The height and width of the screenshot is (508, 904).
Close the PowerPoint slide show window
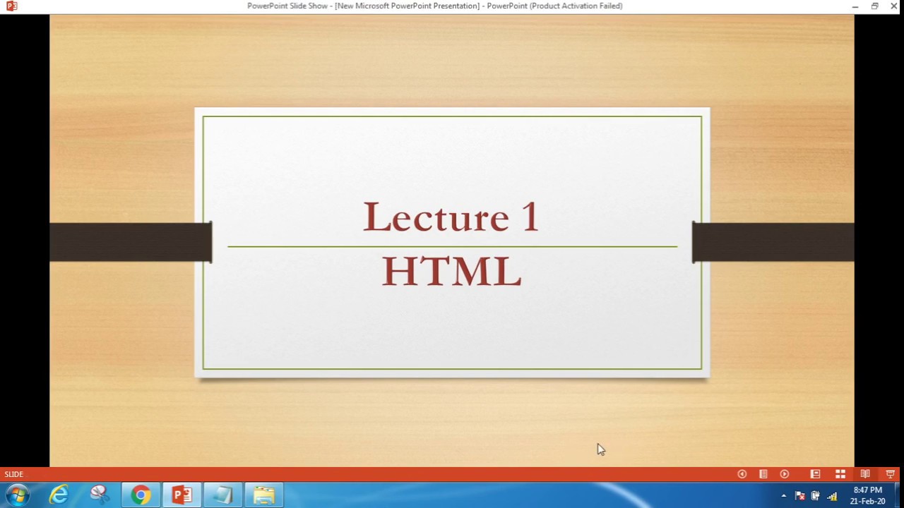pyautogui.click(x=894, y=6)
